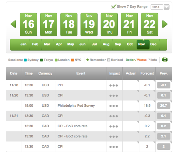Screen dimensions: 179x157
Task: Select the Nov 18 Tue date tile
Action: (69, 25)
